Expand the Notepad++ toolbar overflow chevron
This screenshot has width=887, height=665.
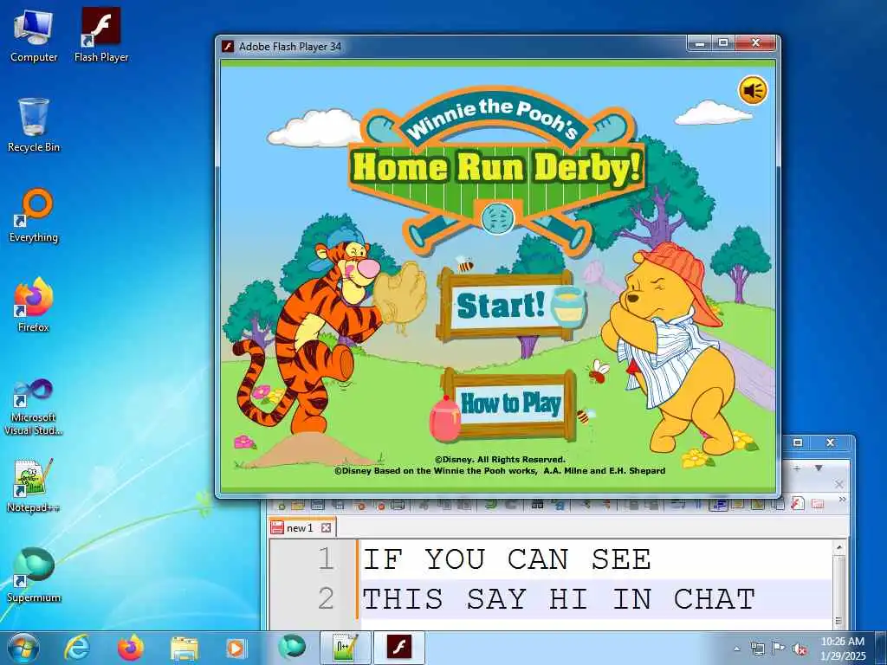coord(842,500)
